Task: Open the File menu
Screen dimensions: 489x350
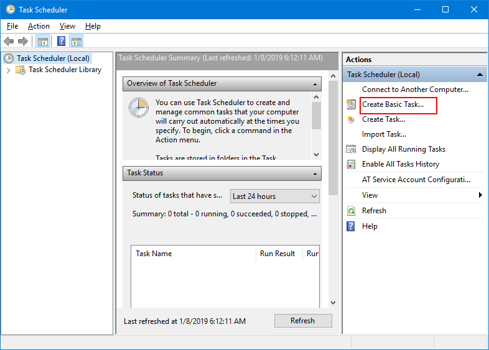Action: click(12, 26)
